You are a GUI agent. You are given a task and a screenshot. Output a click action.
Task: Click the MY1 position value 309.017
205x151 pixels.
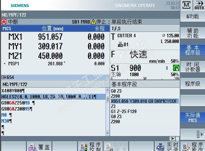coord(50,46)
